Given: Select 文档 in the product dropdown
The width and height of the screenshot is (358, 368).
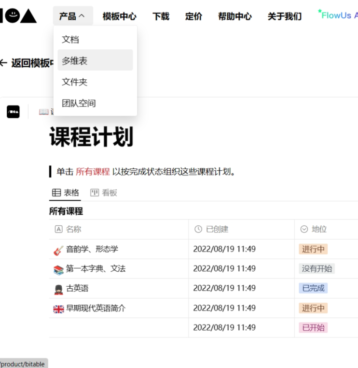Looking at the screenshot, I should pyautogui.click(x=96, y=39).
